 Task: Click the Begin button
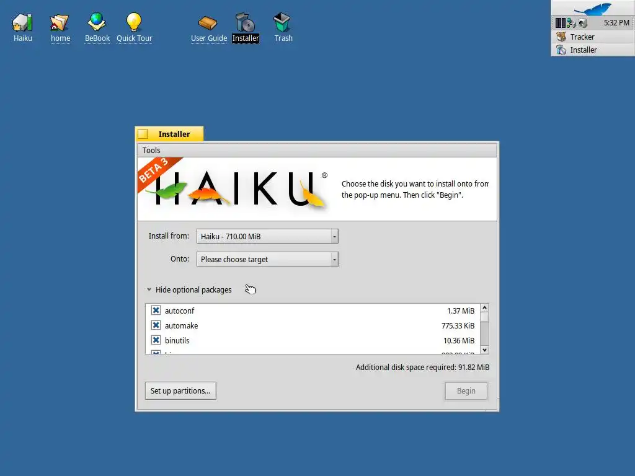[x=466, y=391]
